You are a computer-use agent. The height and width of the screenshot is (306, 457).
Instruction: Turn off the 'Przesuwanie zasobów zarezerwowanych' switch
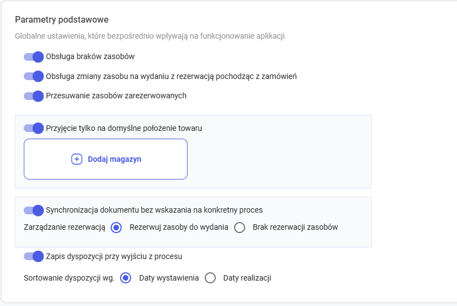34,96
